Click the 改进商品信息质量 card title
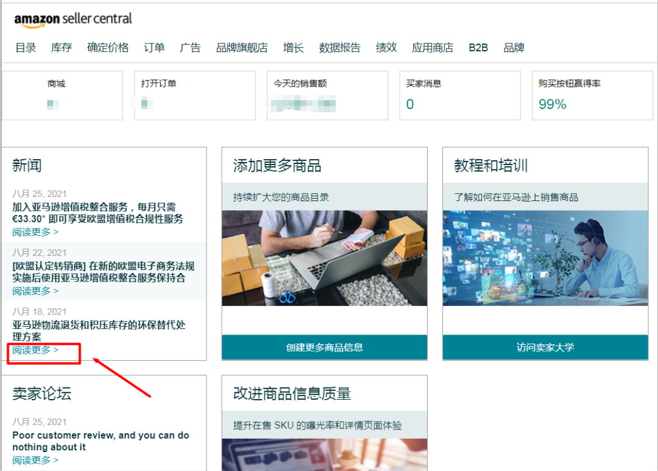 [292, 394]
